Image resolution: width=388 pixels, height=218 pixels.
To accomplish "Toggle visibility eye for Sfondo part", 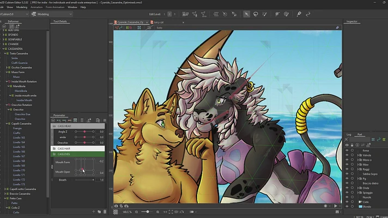I will click(x=347, y=207).
